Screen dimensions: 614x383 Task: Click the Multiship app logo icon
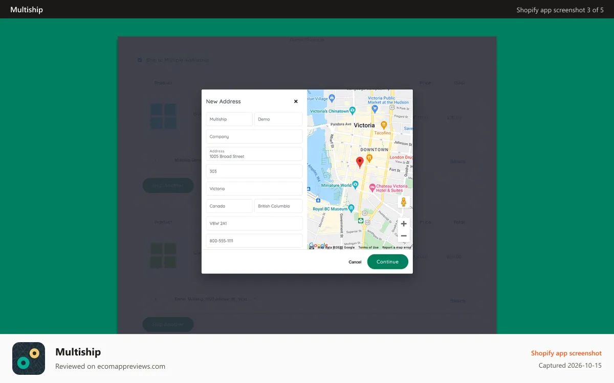pyautogui.click(x=29, y=358)
